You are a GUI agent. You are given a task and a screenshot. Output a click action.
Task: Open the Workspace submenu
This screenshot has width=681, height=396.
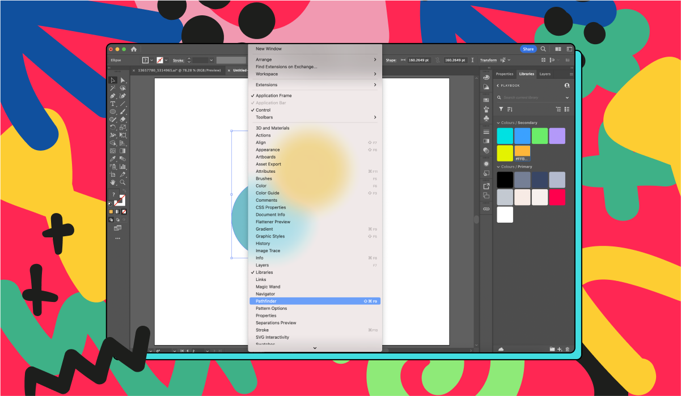(267, 74)
